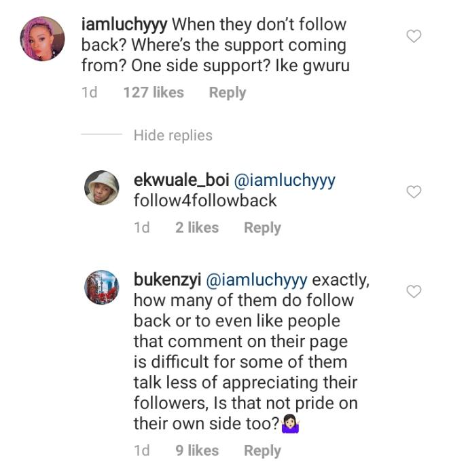View 9 likes on bukenzyi's reply

[197, 450]
